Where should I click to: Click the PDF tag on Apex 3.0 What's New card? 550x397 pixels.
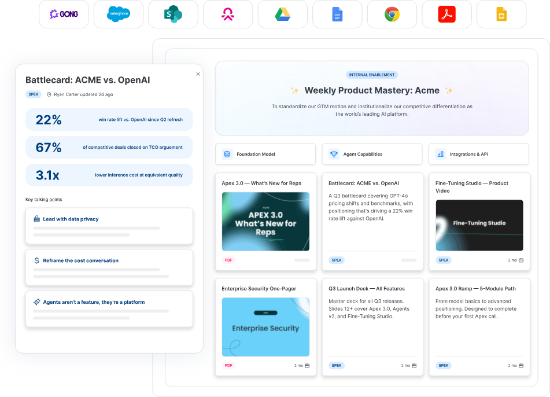pos(228,260)
